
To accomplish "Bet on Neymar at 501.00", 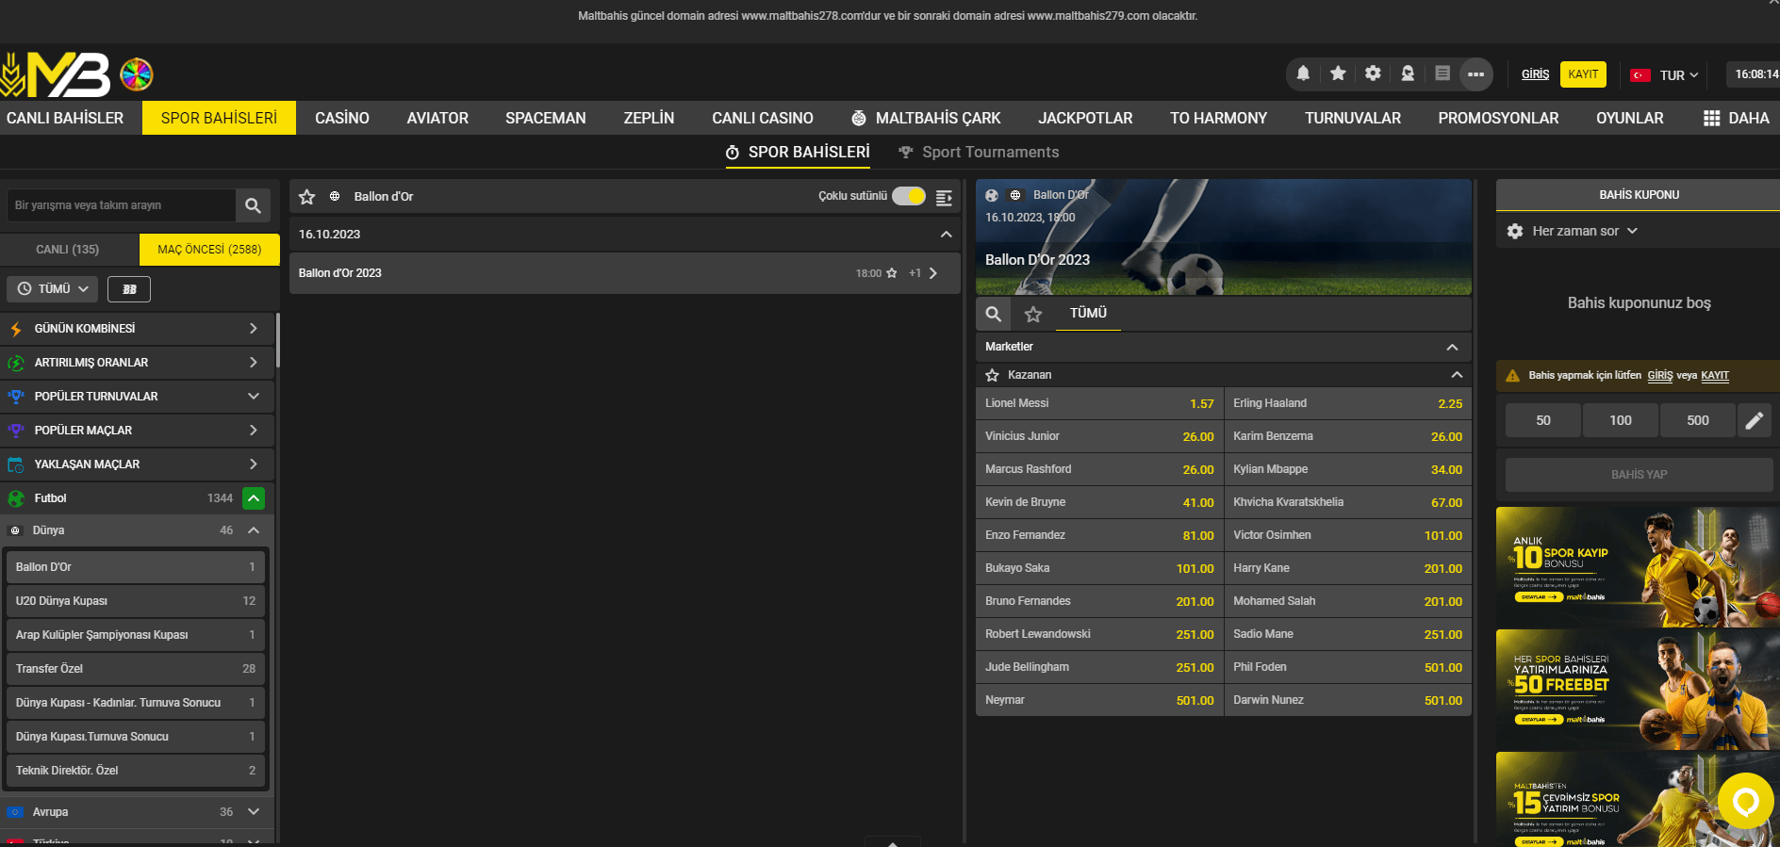I will pyautogui.click(x=1099, y=700).
